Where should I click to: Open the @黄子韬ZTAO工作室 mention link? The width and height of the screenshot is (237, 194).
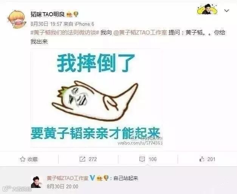coord(140,33)
